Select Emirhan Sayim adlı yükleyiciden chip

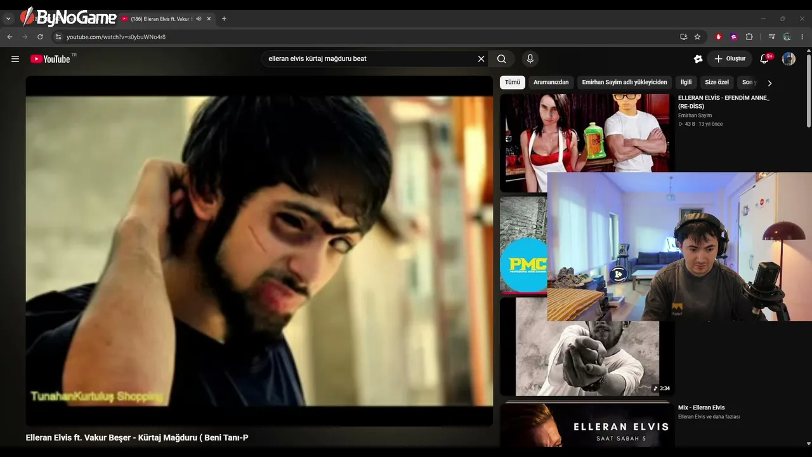[x=624, y=83]
